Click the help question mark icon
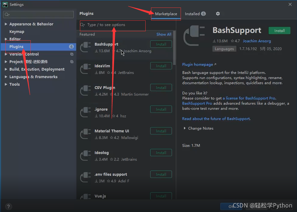 [8, 207]
